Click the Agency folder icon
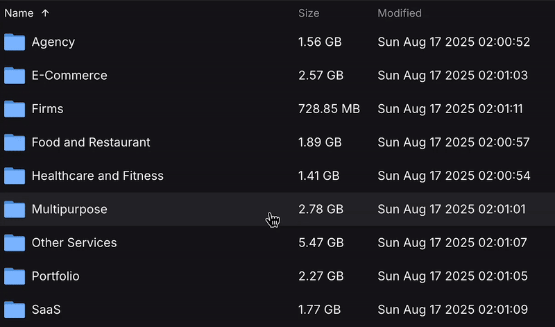 (x=15, y=42)
